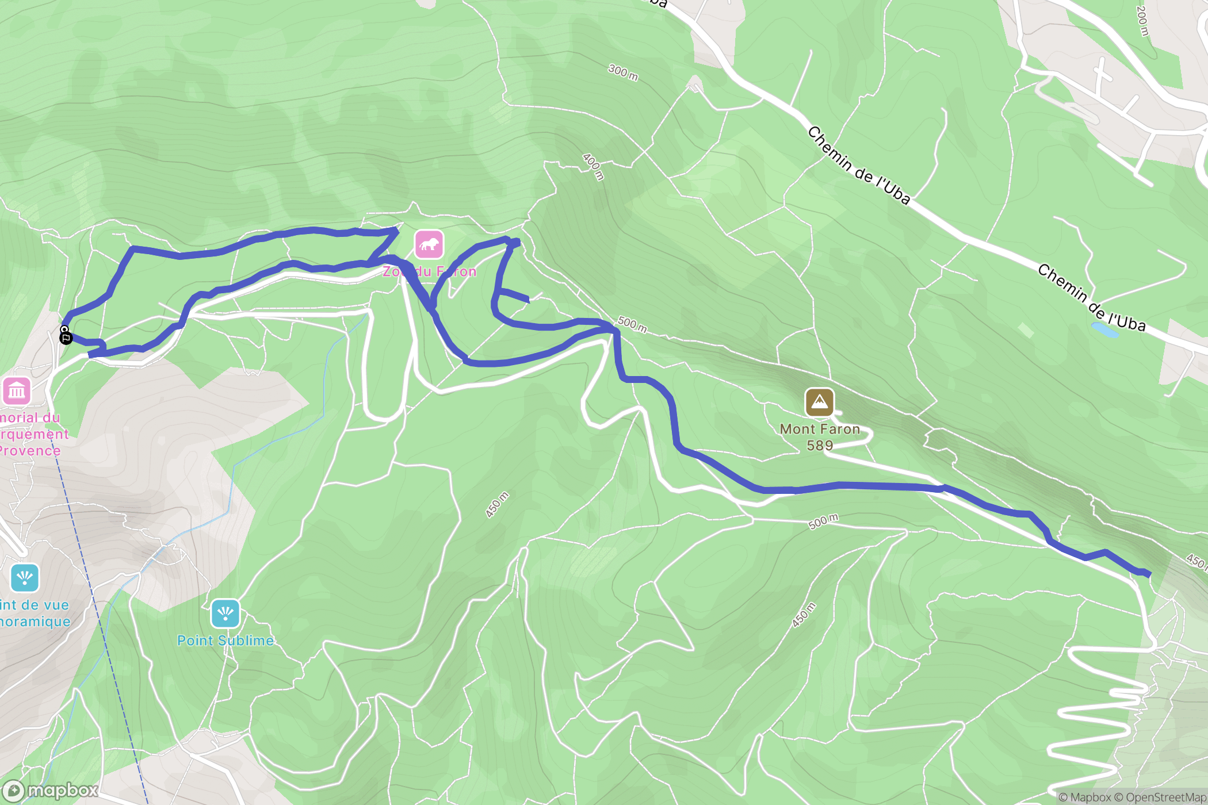Click the Zoo du Faron text label
Viewport: 1208px width, 805px height.
pos(430,271)
